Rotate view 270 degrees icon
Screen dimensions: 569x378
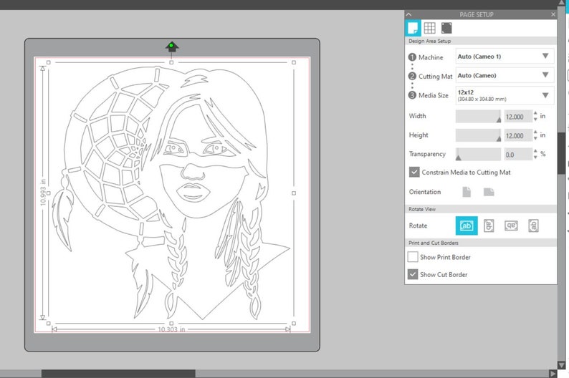coord(533,226)
